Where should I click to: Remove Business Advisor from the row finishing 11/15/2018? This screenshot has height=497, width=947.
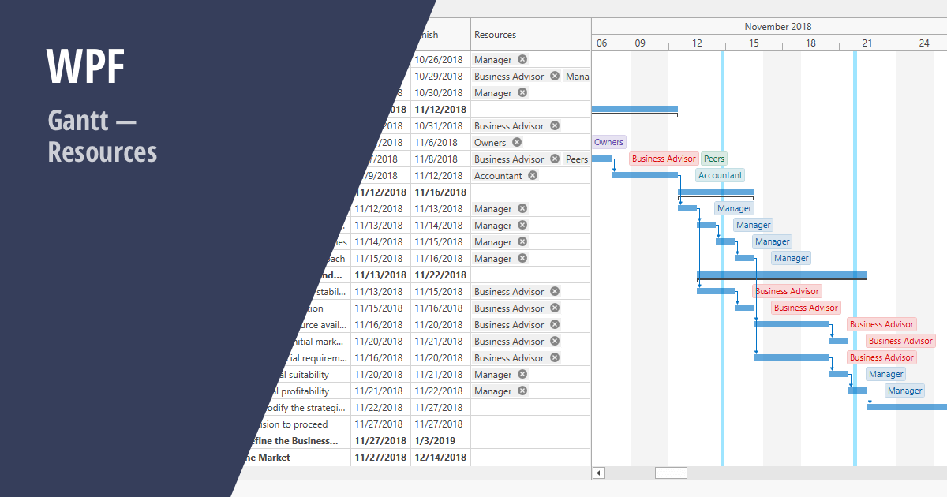point(555,291)
